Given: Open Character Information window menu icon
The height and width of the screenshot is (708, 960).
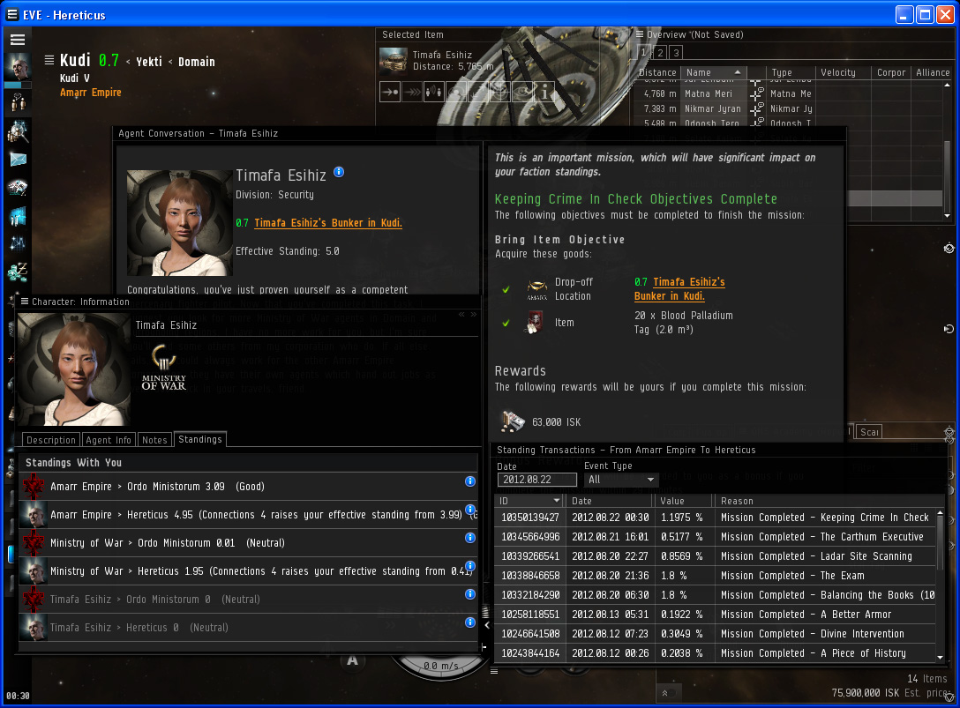Looking at the screenshot, I should [25, 301].
